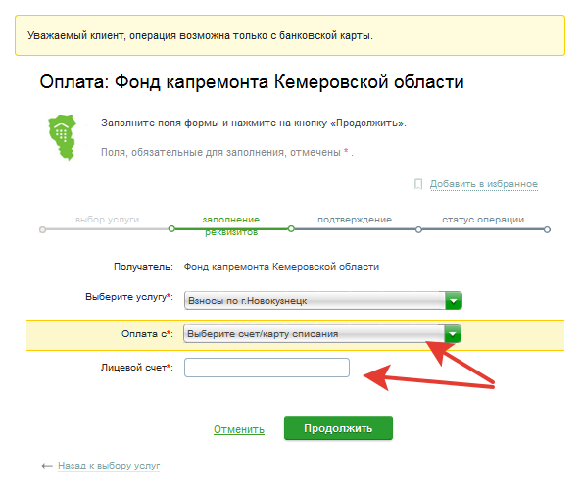This screenshot has height=494, width=582.
Task: Open the green arrow of Оплата с dropdown
Action: click(453, 334)
